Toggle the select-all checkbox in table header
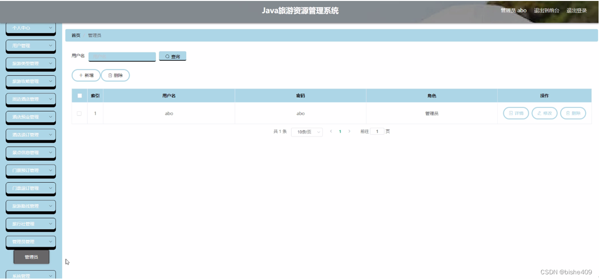The image size is (599, 279). click(80, 96)
